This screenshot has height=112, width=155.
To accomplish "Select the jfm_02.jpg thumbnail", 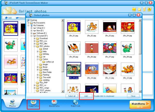I will click(92, 27).
